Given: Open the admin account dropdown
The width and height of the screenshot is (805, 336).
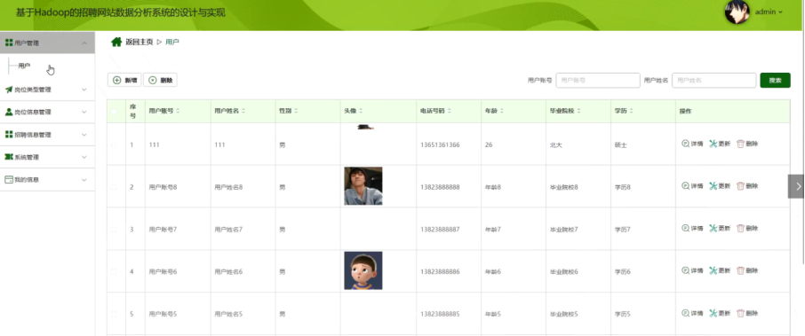Looking at the screenshot, I should 769,12.
